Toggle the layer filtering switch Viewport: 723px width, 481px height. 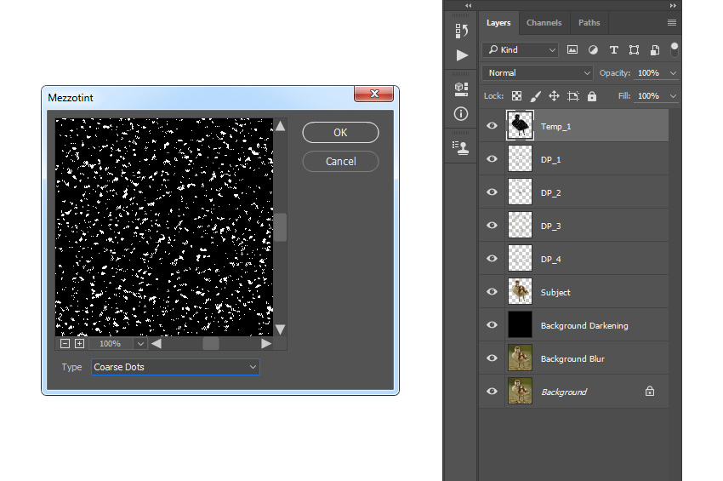[675, 49]
